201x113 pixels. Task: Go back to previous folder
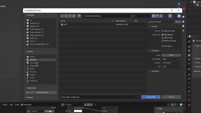pyautogui.click(x=62, y=16)
